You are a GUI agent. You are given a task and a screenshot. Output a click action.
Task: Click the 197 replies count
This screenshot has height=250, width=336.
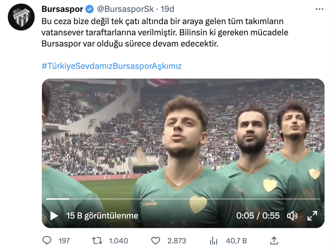point(64,241)
